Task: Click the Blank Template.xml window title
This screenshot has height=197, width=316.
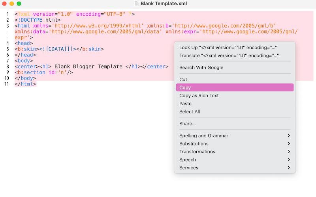Action: pos(164,4)
